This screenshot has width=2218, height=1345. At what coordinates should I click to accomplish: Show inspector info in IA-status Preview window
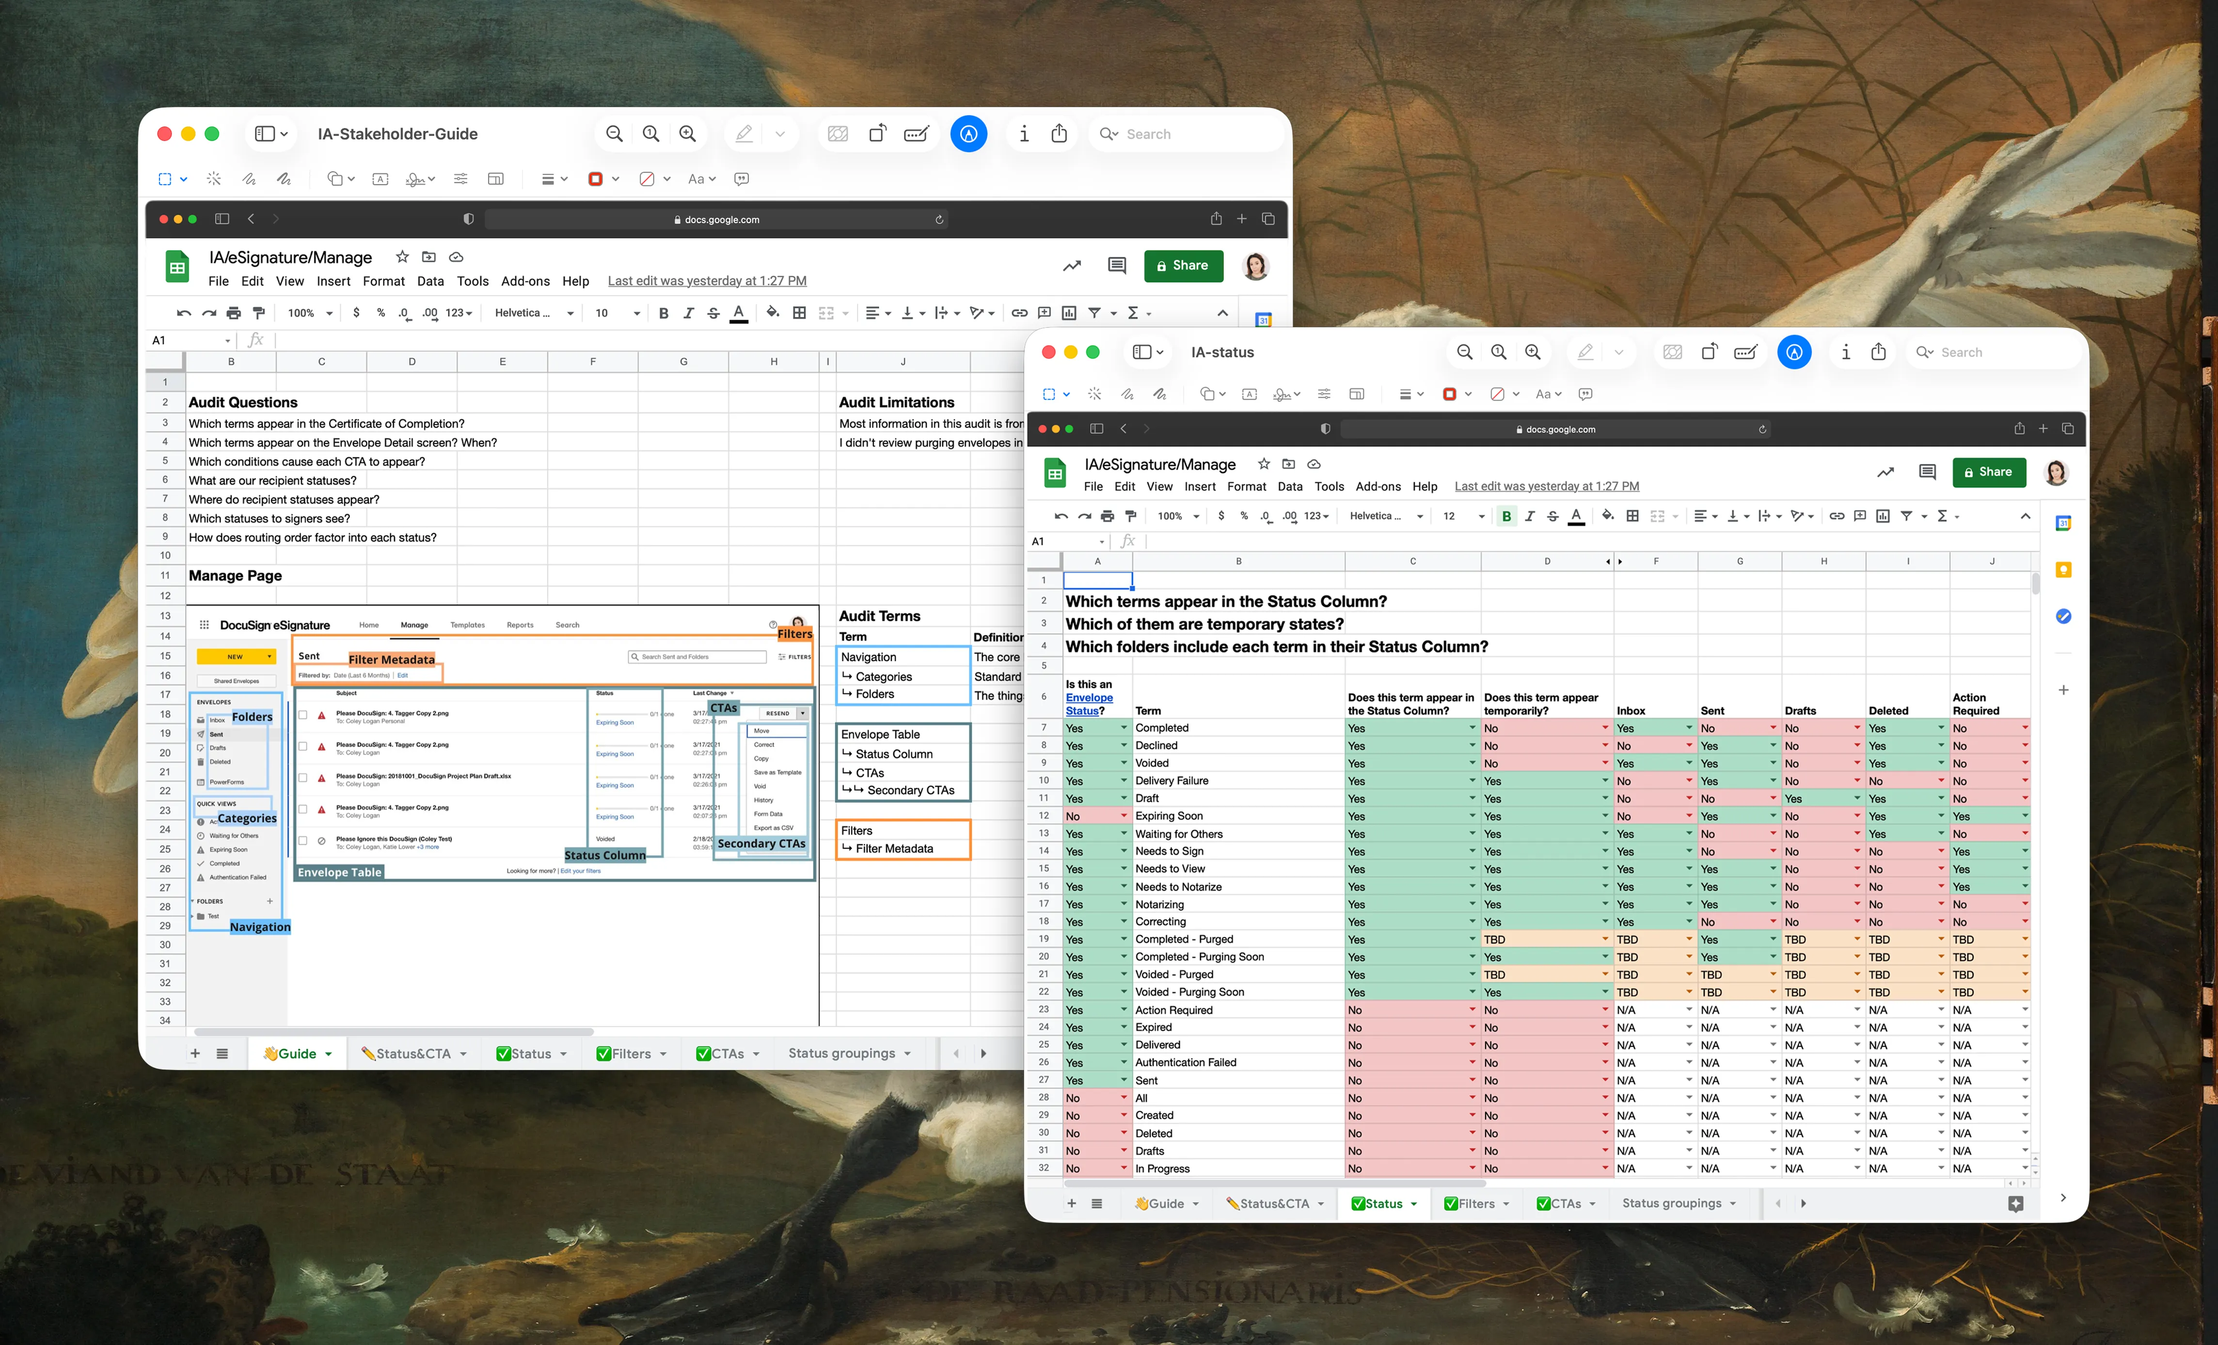click(x=1846, y=352)
